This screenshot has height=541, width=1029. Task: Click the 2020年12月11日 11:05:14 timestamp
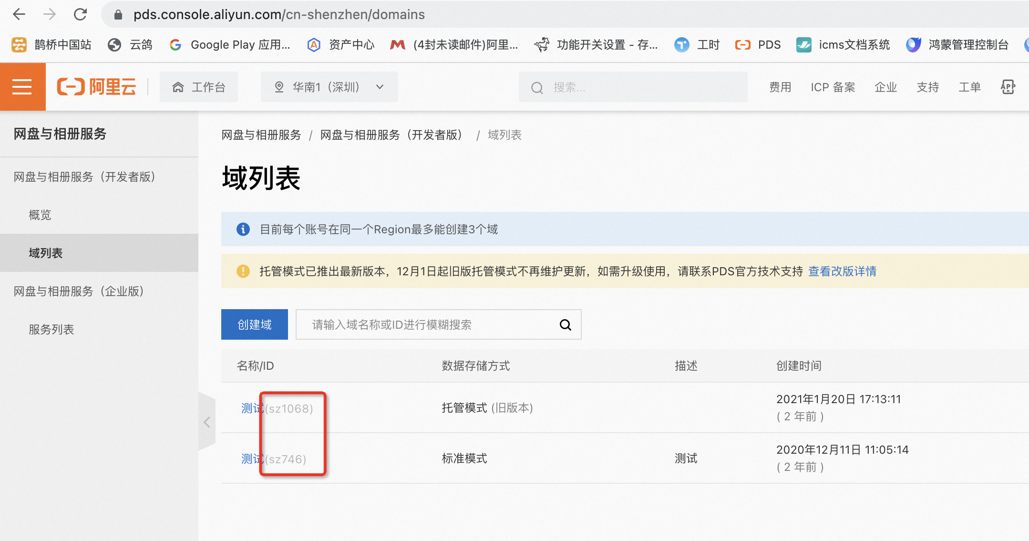pyautogui.click(x=842, y=450)
